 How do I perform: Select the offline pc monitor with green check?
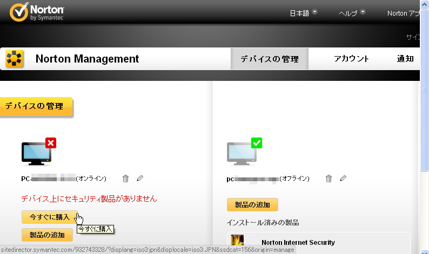click(244, 152)
